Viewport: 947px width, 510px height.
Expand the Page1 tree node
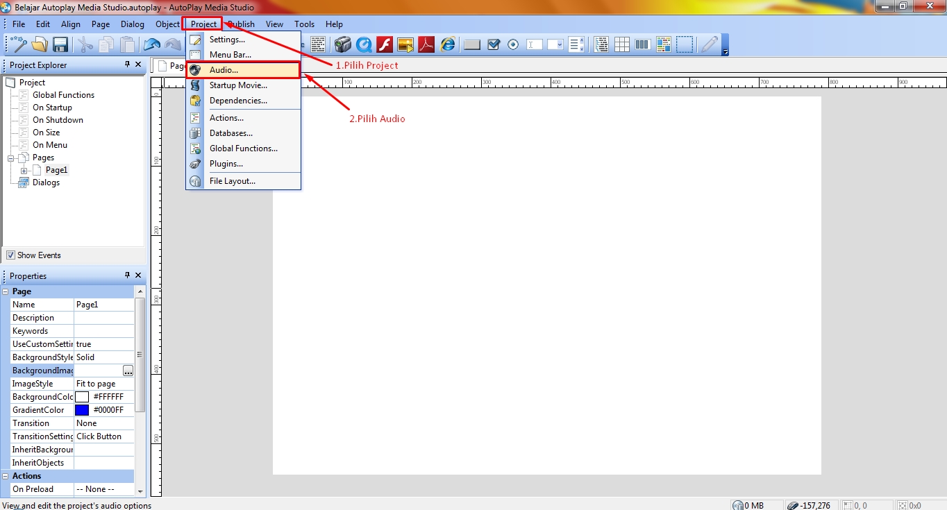pyautogui.click(x=24, y=171)
